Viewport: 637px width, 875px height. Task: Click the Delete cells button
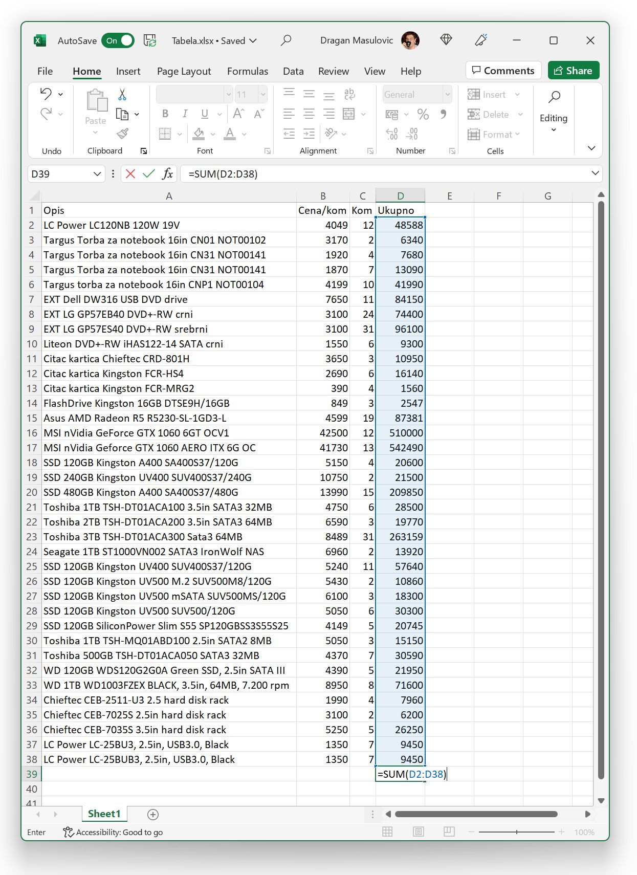[489, 114]
